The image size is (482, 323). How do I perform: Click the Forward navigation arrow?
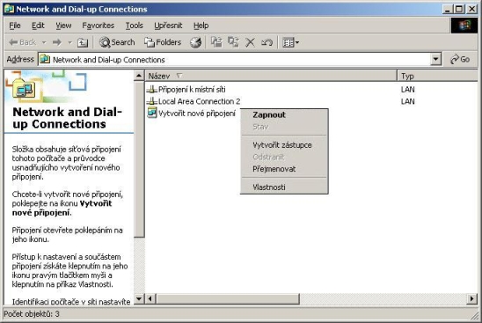(57, 42)
